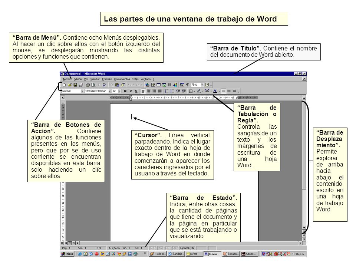Click the email recipient icon

81,85
